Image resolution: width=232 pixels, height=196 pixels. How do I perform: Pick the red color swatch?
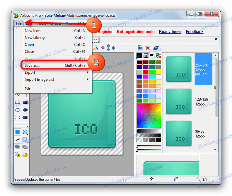point(146,72)
